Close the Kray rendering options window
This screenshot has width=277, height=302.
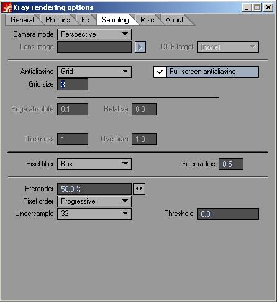point(268,7)
